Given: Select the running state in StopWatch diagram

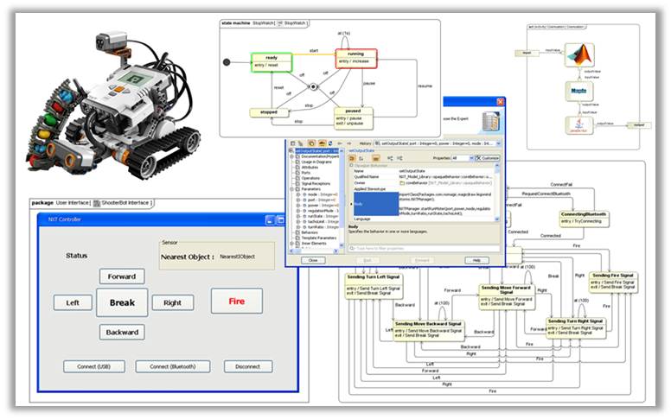Looking at the screenshot, I should 356,58.
